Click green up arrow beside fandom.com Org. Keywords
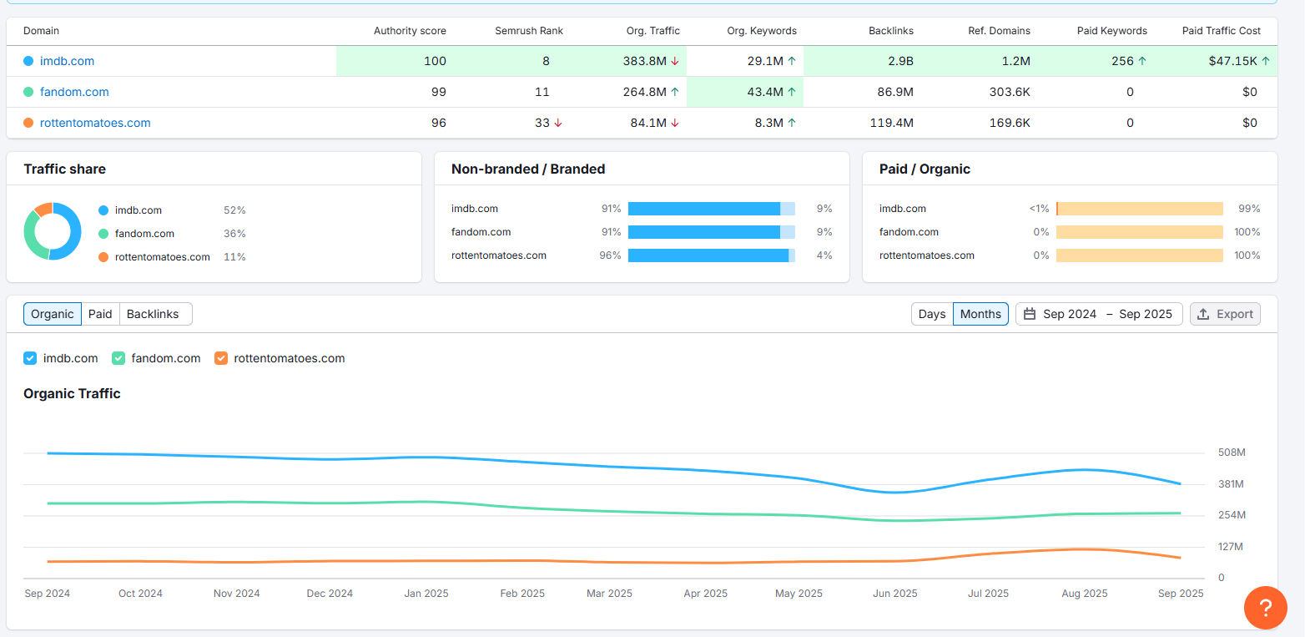Screen dimensions: 1305x637 [791, 92]
